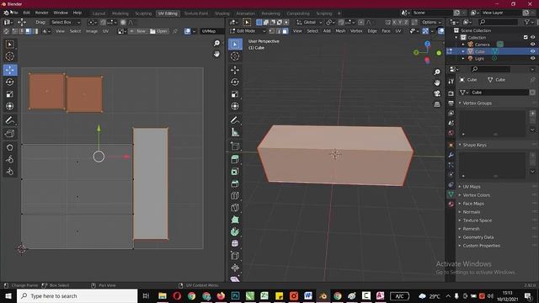Select the Bevel tool
This screenshot has height=303, width=539.
[x=235, y=183]
